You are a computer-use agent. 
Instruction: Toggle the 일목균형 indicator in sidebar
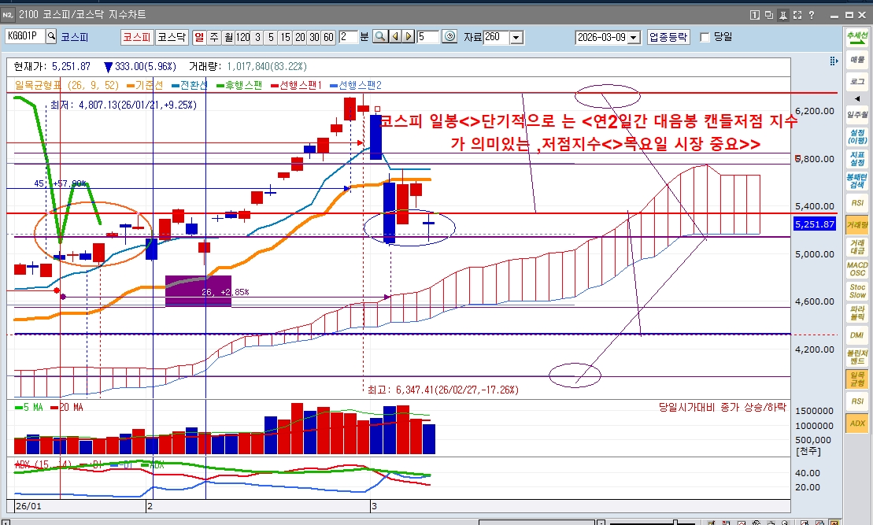856,379
